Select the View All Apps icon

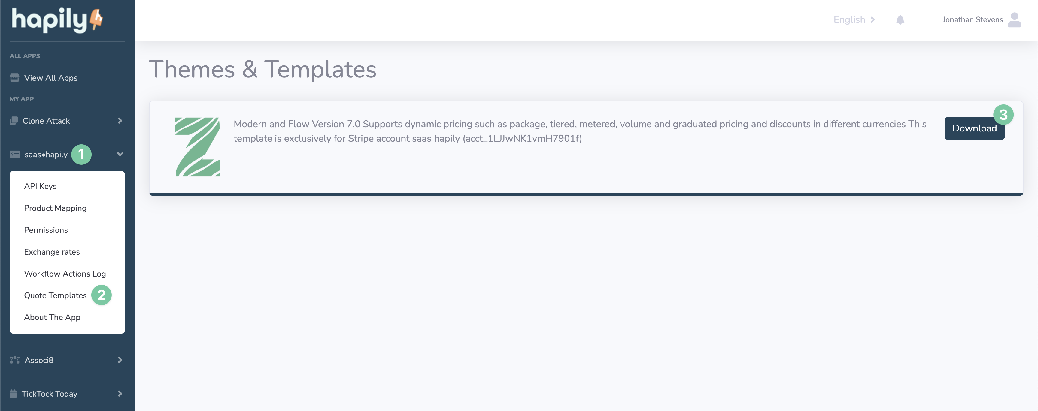(14, 77)
